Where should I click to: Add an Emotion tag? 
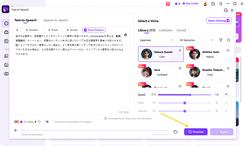pos(32,30)
